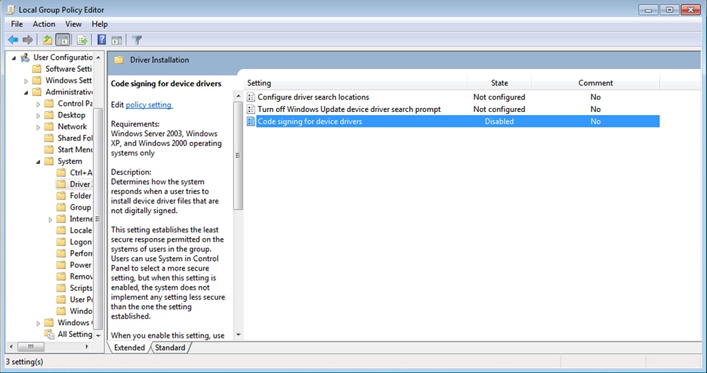Image resolution: width=707 pixels, height=373 pixels.
Task: Select the Folder Redirection tree item
Action: (x=80, y=196)
